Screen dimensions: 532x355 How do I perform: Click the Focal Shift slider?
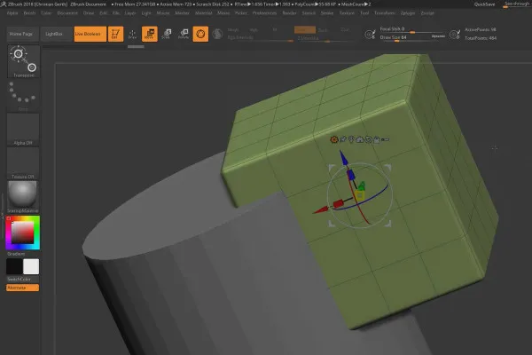[x=411, y=30]
